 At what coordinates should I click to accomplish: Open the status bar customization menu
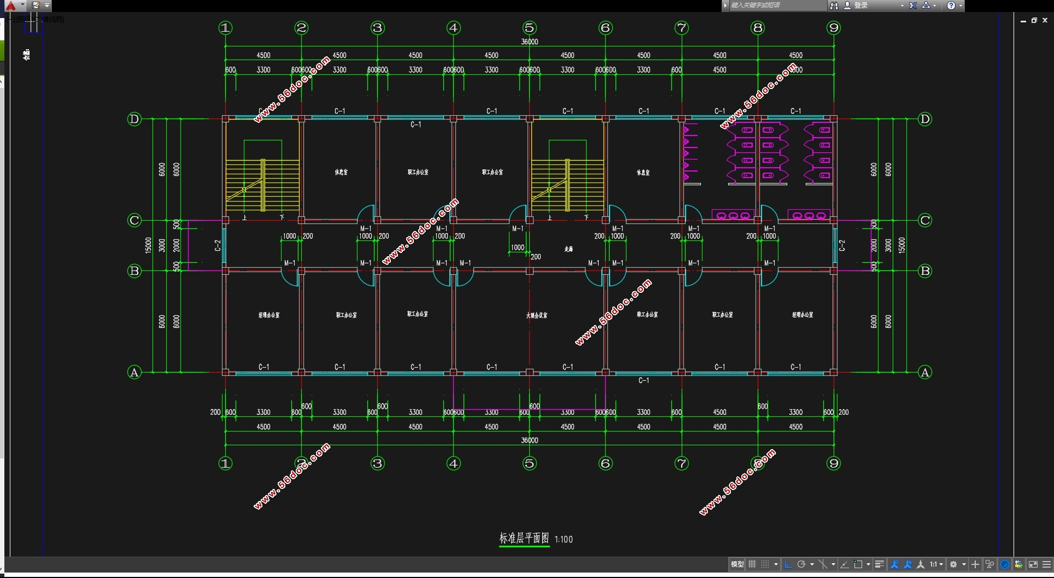click(1046, 564)
